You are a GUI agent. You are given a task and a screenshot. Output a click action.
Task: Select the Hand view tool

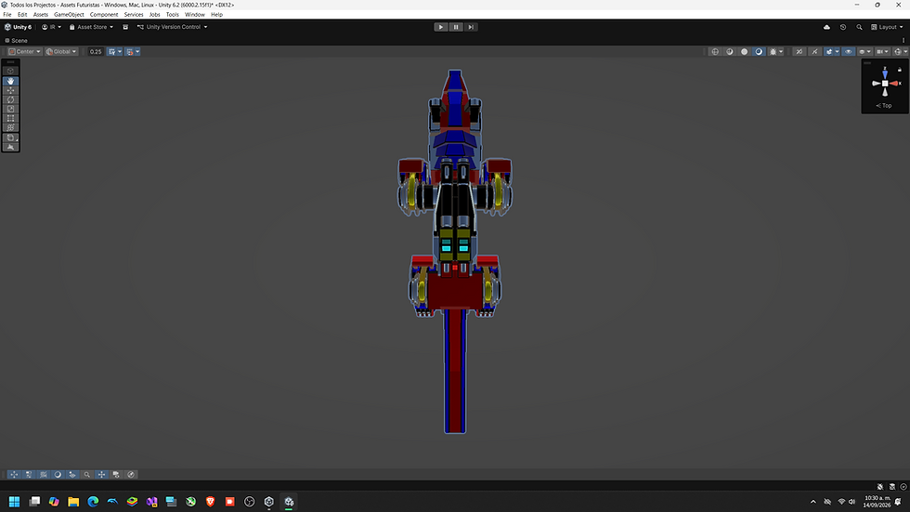(10, 81)
